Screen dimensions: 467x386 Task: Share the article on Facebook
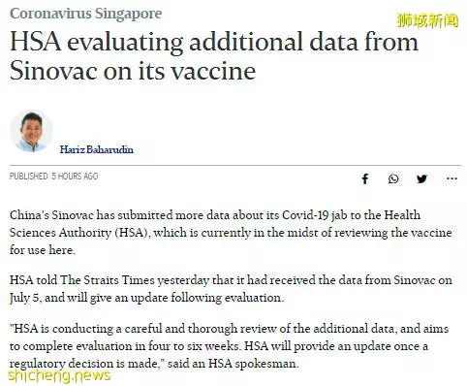coord(365,178)
